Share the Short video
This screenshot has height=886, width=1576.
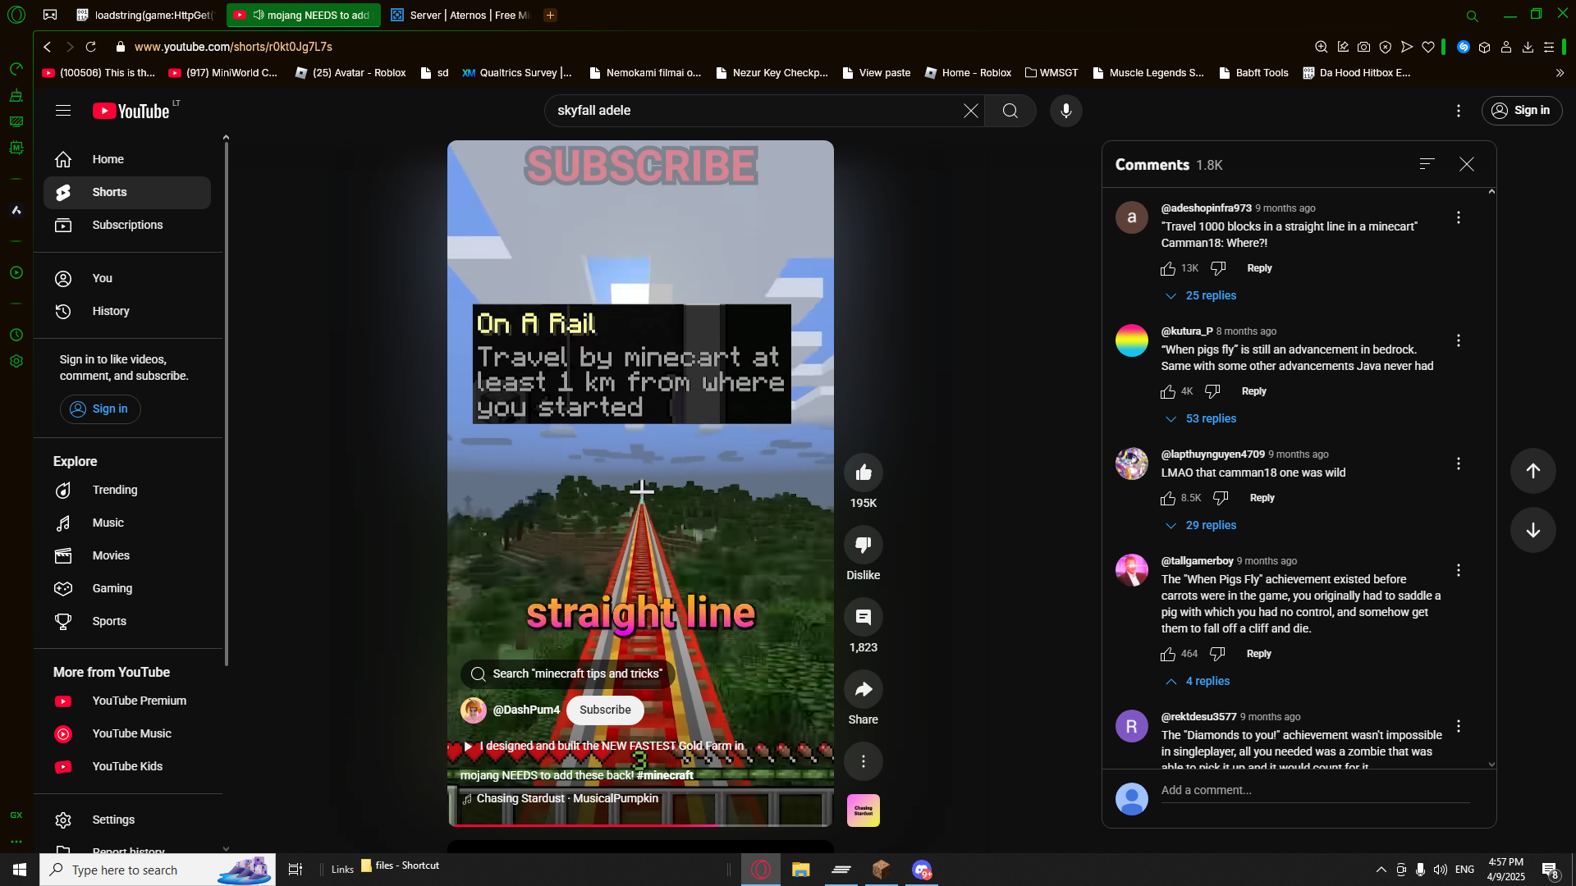864,689
